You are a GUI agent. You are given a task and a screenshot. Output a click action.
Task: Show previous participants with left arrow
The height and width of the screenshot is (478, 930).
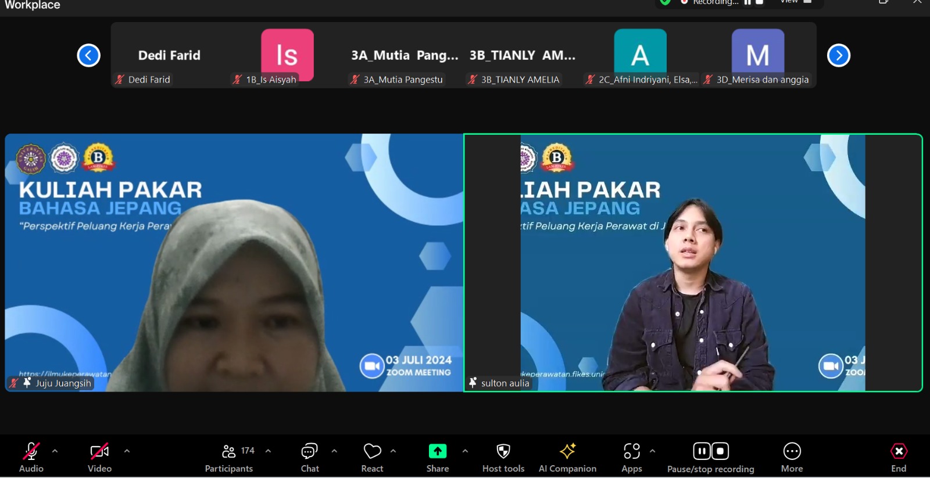[x=89, y=56]
